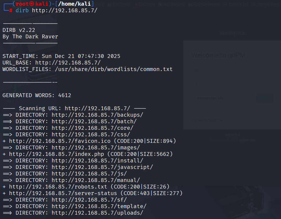Click the Password input field
The image size is (281, 219).
[x=232, y=83]
